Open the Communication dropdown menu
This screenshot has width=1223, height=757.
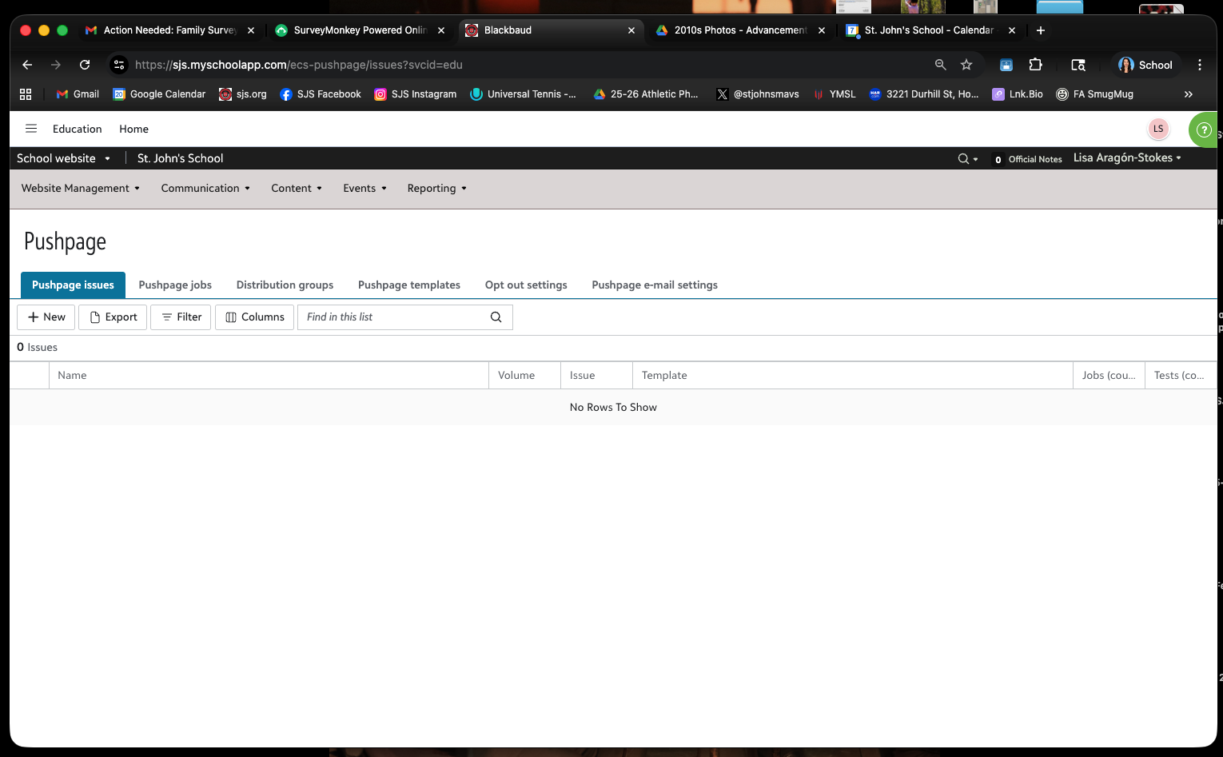point(205,189)
